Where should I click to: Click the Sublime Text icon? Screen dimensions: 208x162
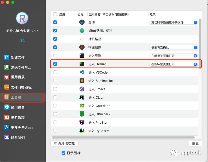coord(82,81)
